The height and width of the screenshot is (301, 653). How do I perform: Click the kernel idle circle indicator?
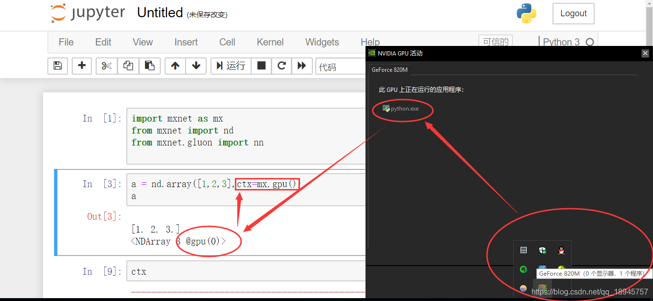click(x=590, y=42)
